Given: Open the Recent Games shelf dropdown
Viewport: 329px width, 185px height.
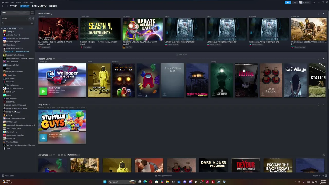Looking at the screenshot, I should 54,59.
